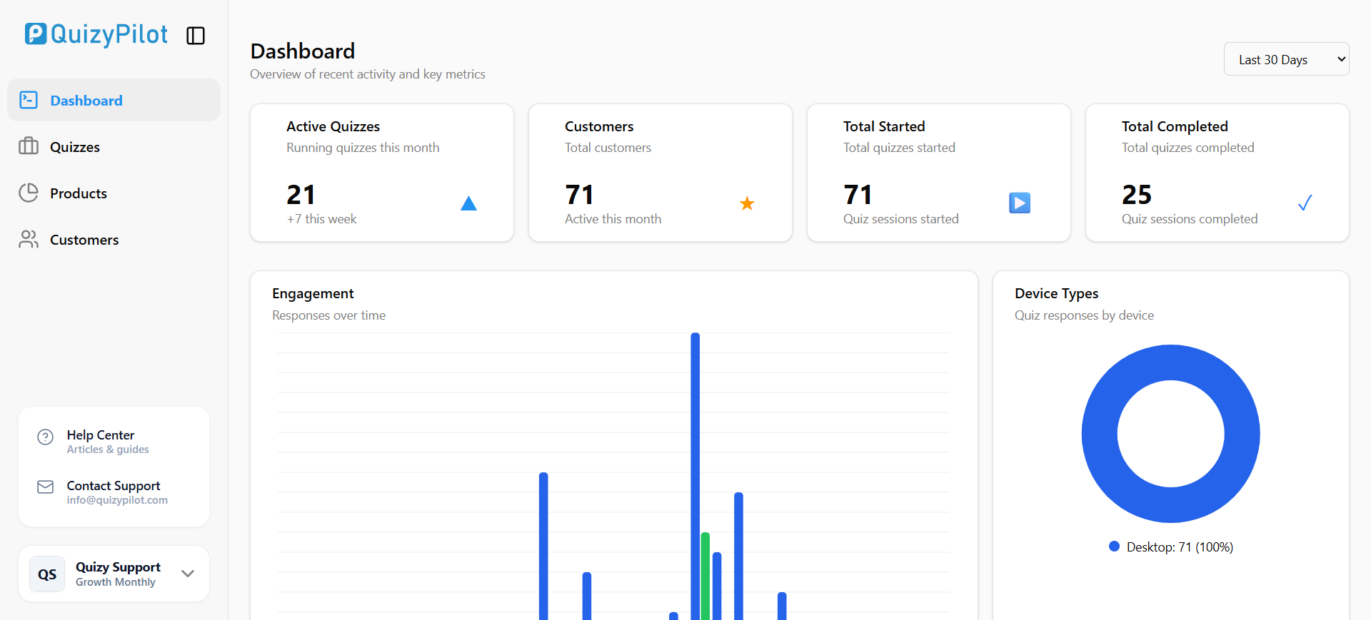This screenshot has height=620, width=1371.
Task: Open Products in sidebar
Action: pyautogui.click(x=114, y=193)
